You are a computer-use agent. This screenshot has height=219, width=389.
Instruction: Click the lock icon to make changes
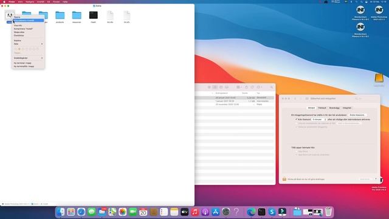pos(284,179)
